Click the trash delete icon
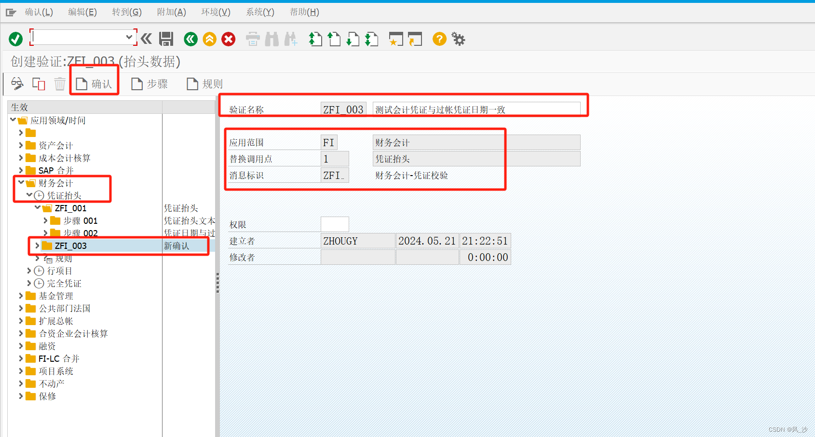Image resolution: width=815 pixels, height=437 pixels. point(60,83)
